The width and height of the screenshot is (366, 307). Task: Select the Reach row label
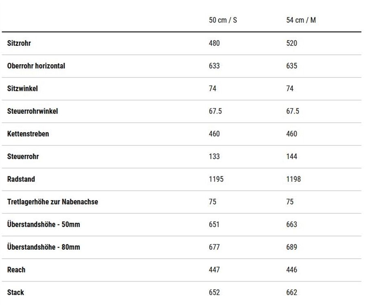[x=16, y=270]
